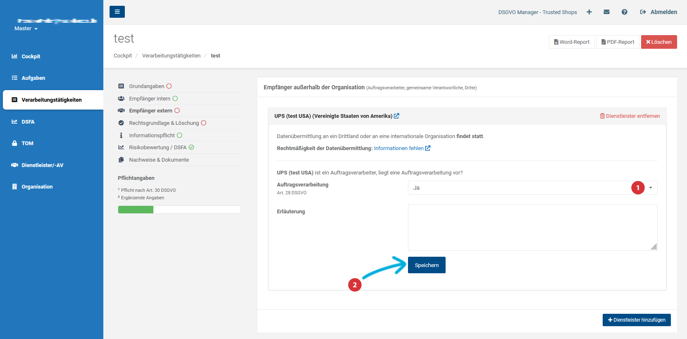This screenshot has height=339, width=687.
Task: Click the Risikobewertung chart icon
Action: point(121,148)
